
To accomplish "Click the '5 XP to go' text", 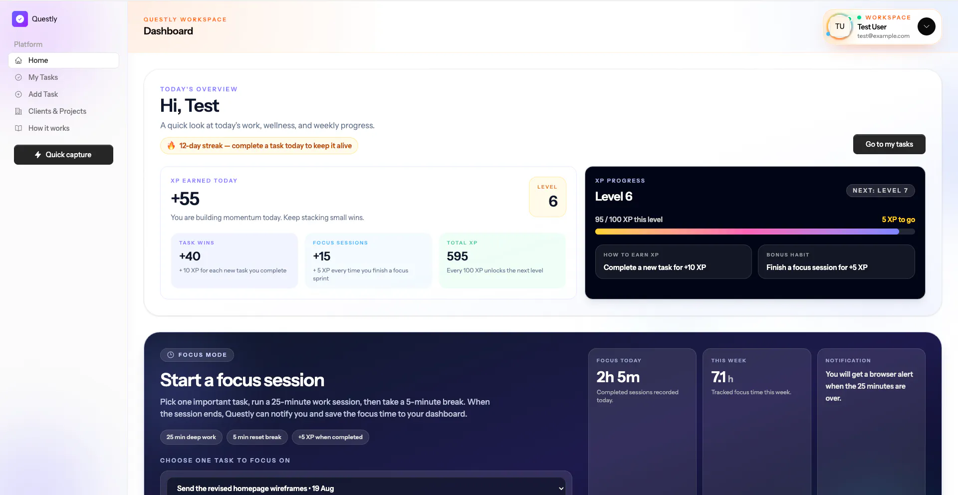I will [898, 220].
